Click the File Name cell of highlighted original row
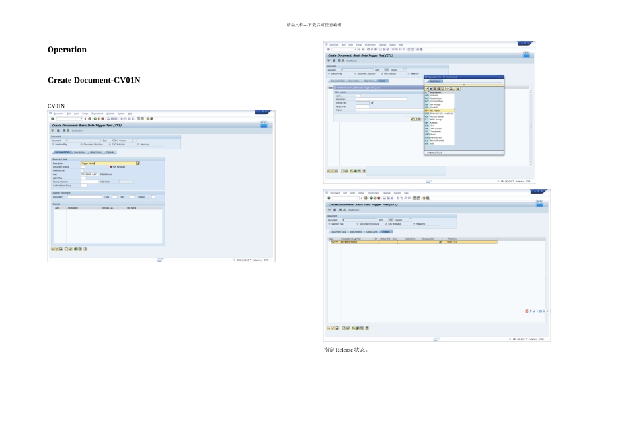 tap(471, 242)
